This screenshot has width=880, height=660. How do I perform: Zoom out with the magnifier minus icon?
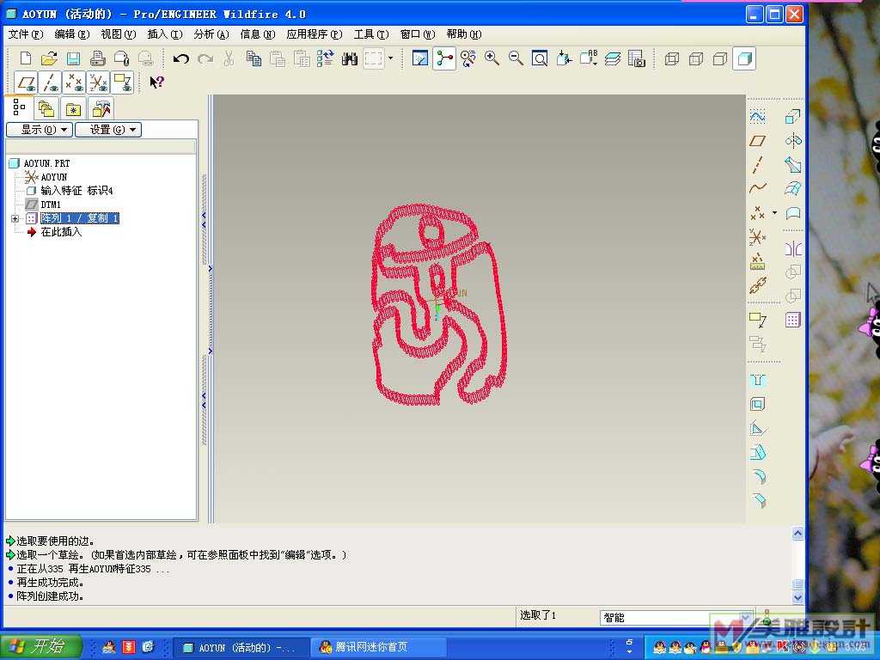pyautogui.click(x=516, y=58)
